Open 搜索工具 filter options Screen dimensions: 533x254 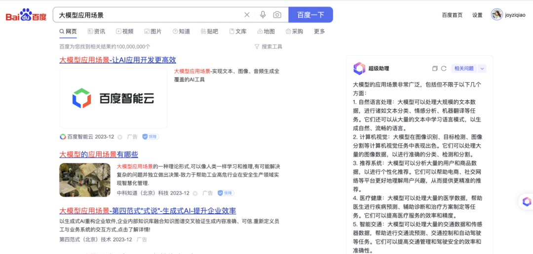[x=268, y=47]
